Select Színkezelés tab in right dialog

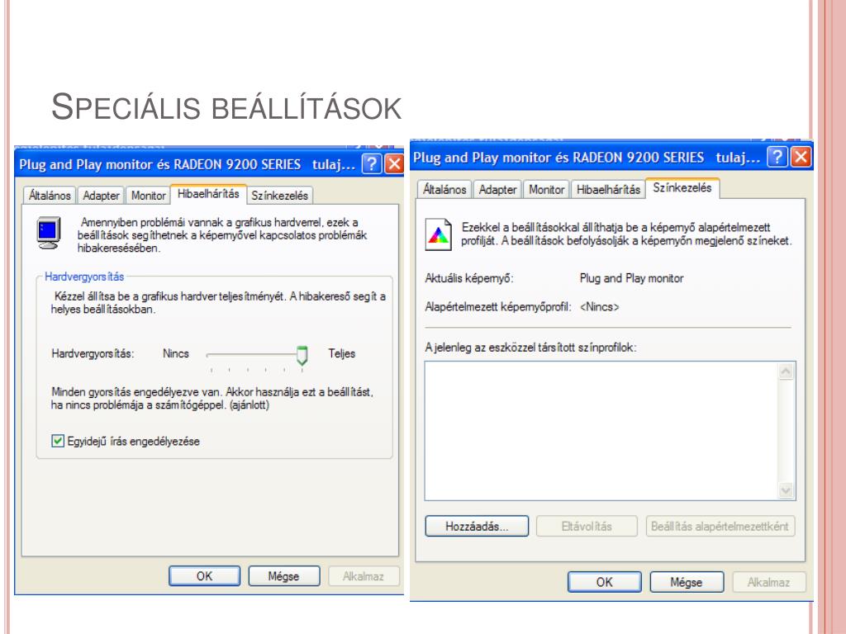682,187
